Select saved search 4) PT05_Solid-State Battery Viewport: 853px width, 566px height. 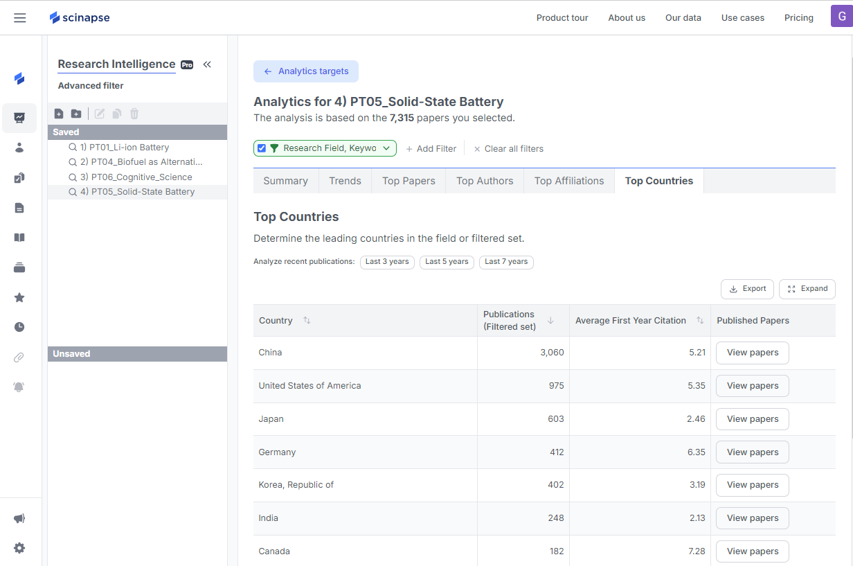point(137,192)
